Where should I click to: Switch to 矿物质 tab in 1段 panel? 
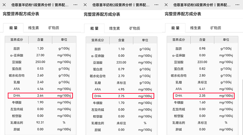pyautogui.click(x=54, y=28)
